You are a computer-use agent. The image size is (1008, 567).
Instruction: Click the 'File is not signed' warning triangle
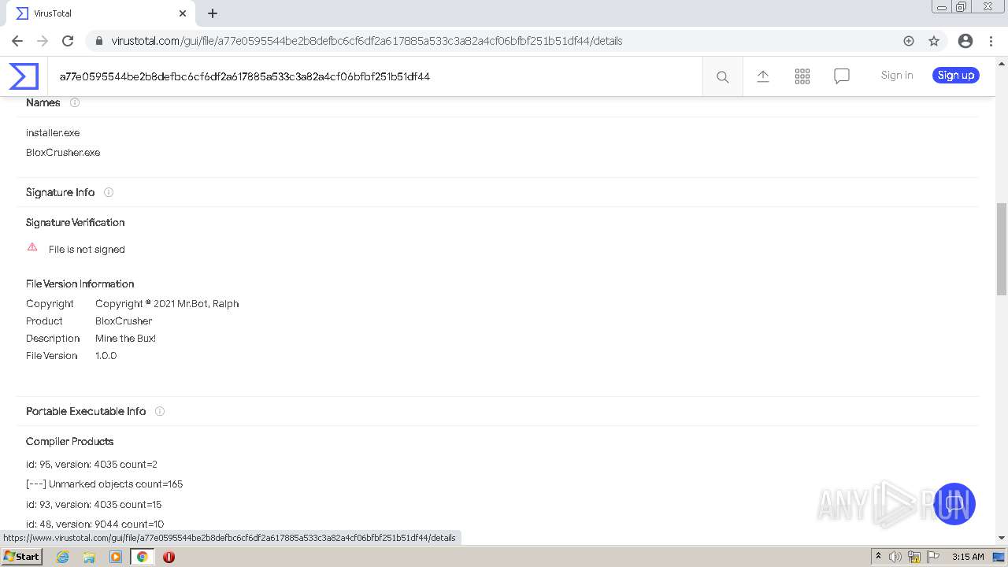(32, 247)
